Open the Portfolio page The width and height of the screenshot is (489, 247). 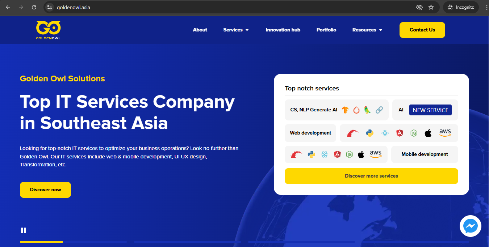pos(326,30)
